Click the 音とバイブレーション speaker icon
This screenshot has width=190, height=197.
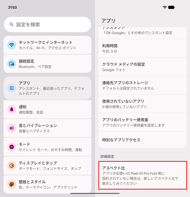pos(11,128)
